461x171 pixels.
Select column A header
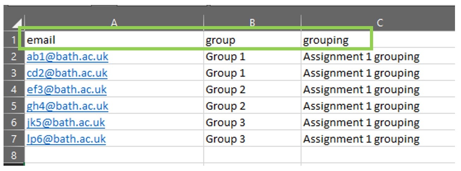(114, 23)
